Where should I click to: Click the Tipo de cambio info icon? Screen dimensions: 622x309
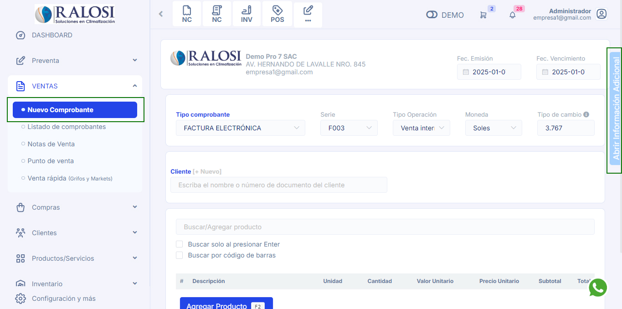point(586,115)
